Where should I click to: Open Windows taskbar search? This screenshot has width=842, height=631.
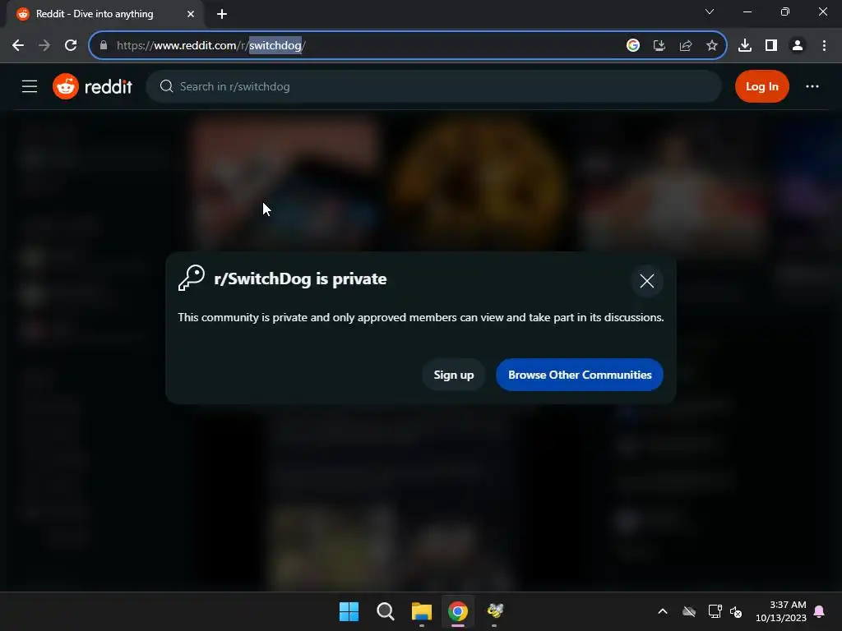[x=385, y=611]
